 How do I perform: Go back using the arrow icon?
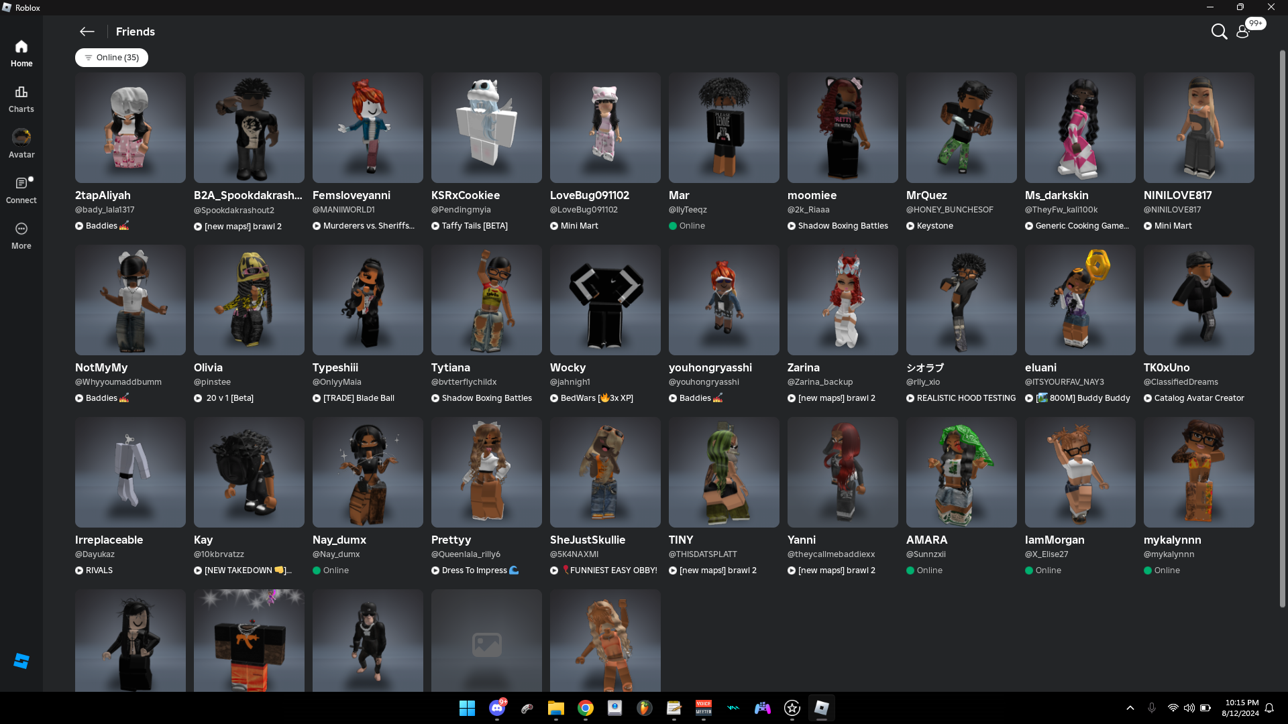[87, 32]
